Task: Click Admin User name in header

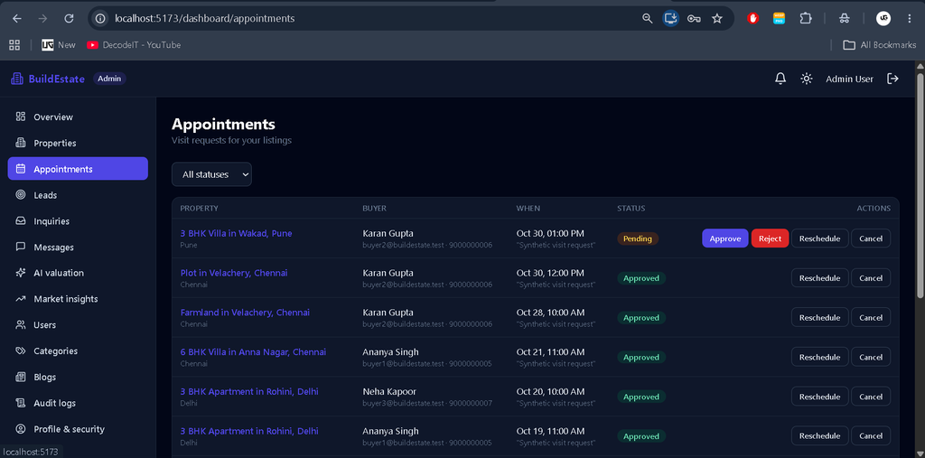Action: point(849,79)
